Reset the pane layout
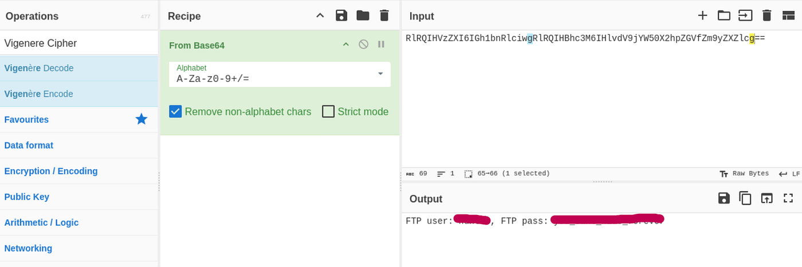Screen dimensions: 802x267 (788, 15)
